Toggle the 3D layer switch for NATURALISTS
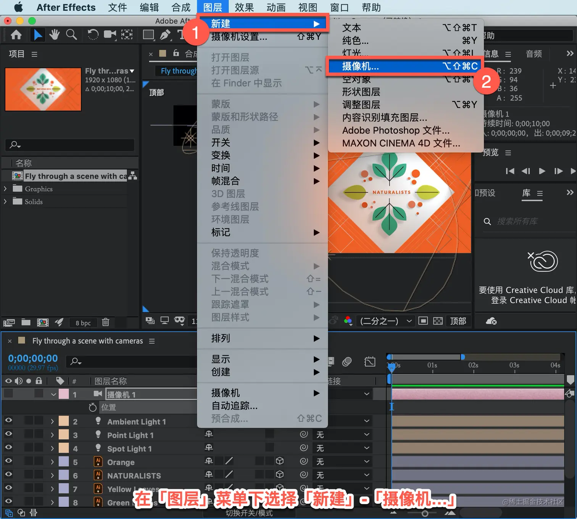Viewport: 577px width, 519px height. coord(280,474)
